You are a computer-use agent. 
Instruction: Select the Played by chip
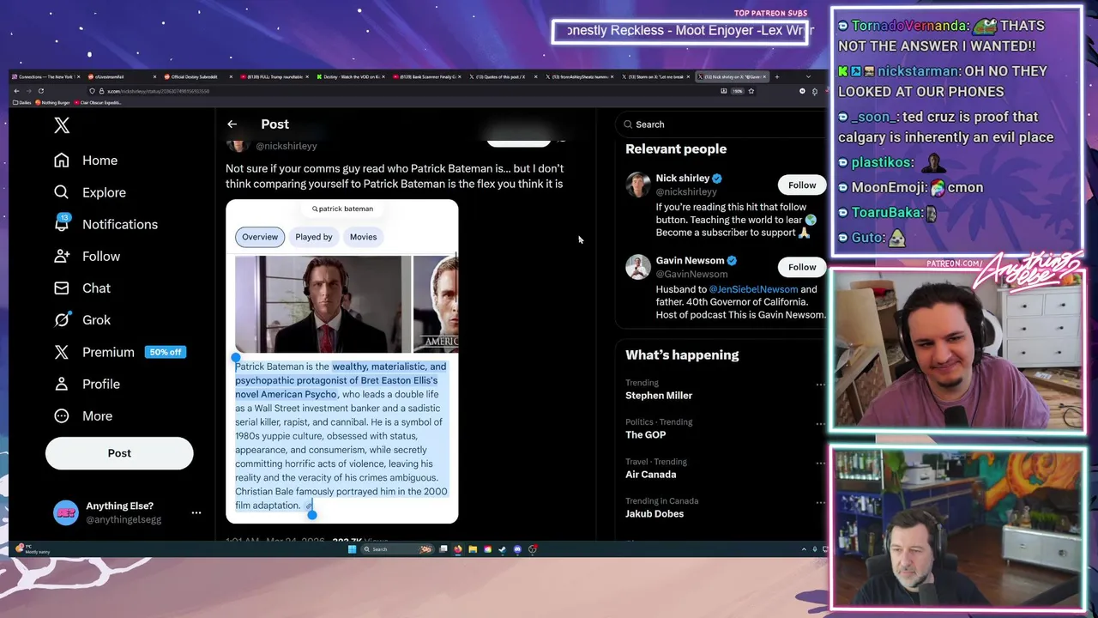(314, 237)
